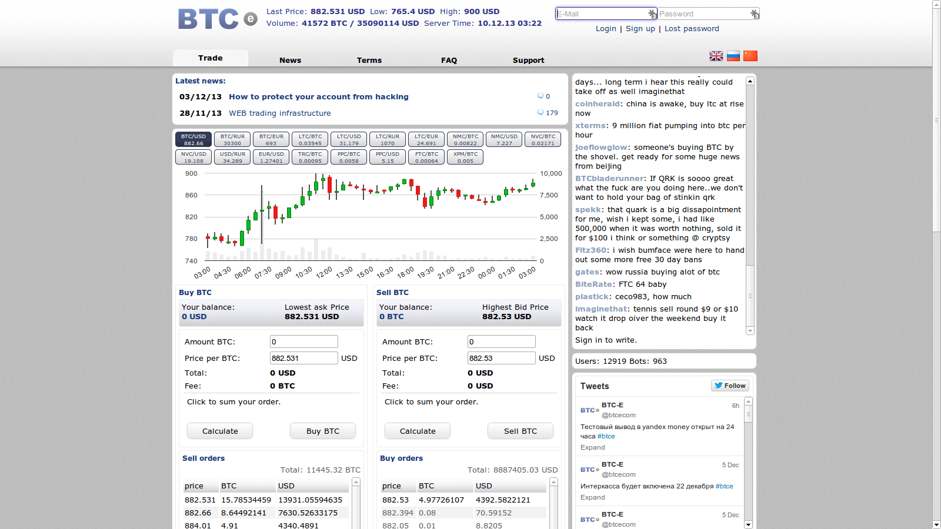Open the Trade tab
Viewport: 941px width, 529px height.
(x=211, y=58)
